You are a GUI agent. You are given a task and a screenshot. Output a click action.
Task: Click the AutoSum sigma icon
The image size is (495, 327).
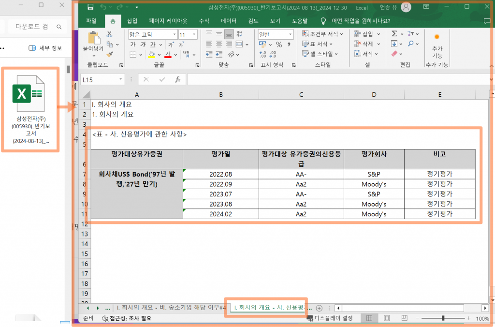click(x=394, y=33)
